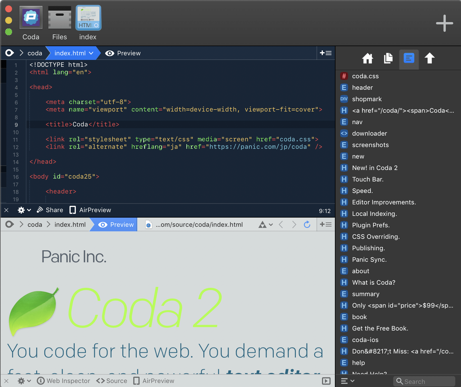Open the Coda site tab thumbnail
Image resolution: width=461 pixels, height=387 pixels.
tap(31, 18)
